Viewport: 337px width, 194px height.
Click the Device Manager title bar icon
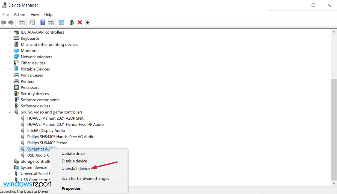(x=4, y=5)
